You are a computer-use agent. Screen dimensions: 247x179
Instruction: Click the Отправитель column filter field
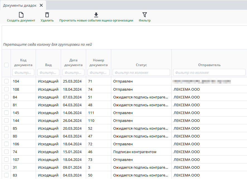(209, 72)
